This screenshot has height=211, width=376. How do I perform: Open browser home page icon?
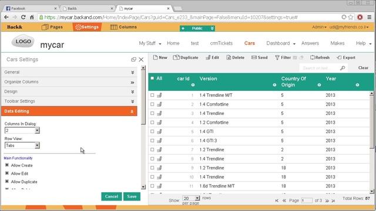[x=32, y=17]
